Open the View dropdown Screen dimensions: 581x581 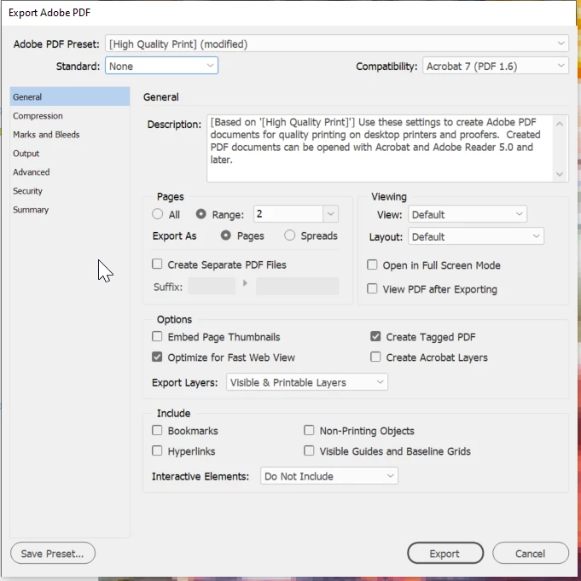pyautogui.click(x=468, y=214)
